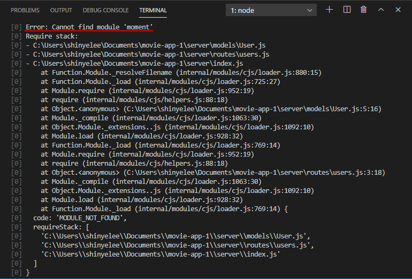Screen dimensions: 412x279
Task: Click the code: 'MODULE_NOT_FOUND' line
Action: pos(80,218)
